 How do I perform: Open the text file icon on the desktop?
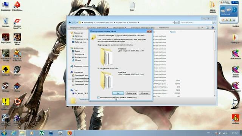click(x=132, y=6)
